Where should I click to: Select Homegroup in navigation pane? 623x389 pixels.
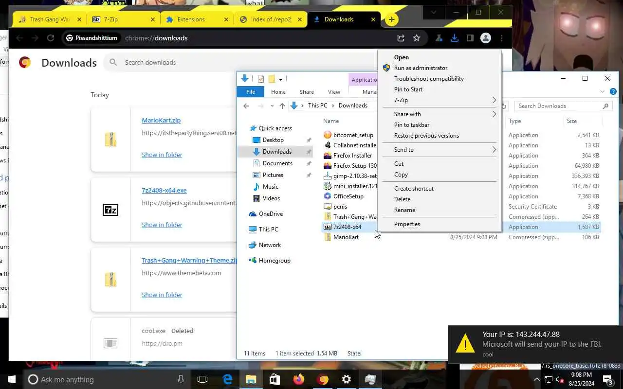click(275, 261)
